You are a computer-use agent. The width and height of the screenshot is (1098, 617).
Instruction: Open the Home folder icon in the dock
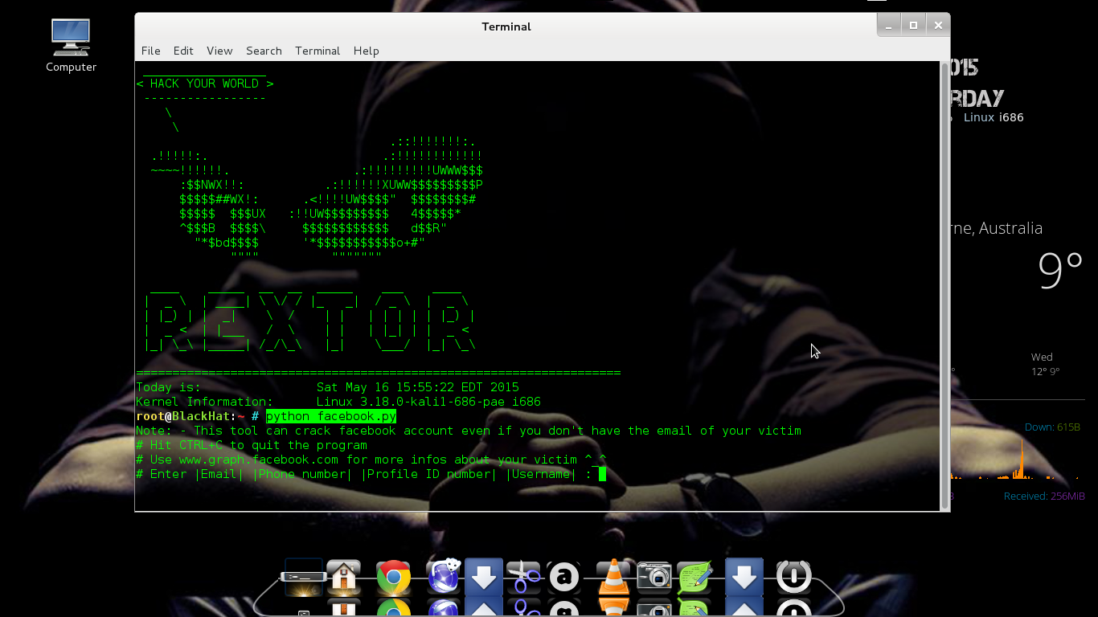344,576
